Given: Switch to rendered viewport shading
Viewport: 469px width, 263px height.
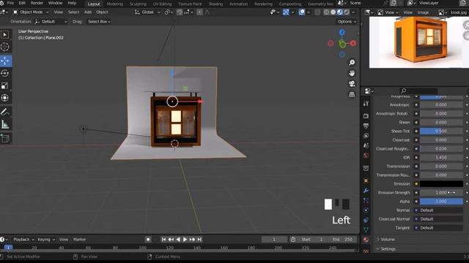Looking at the screenshot, I should point(347,12).
